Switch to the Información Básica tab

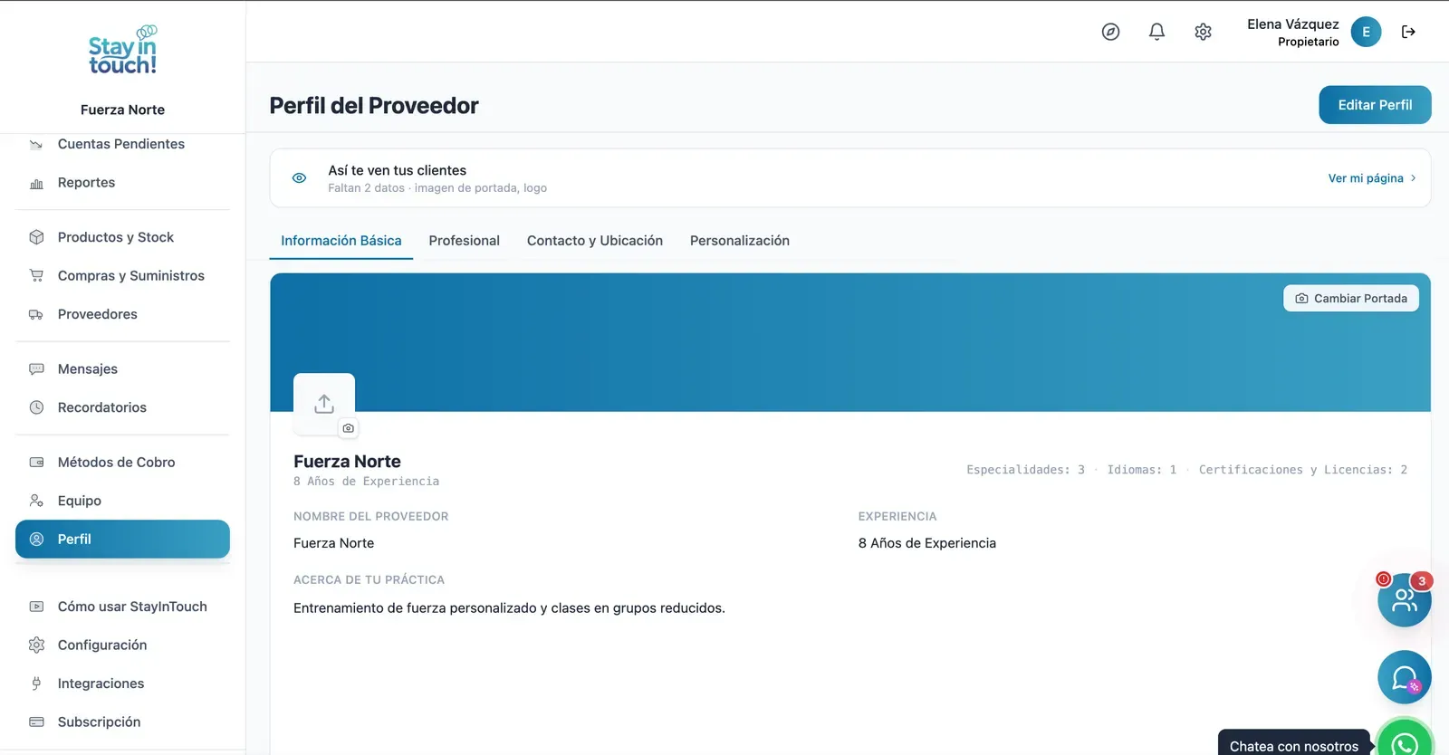pos(341,241)
